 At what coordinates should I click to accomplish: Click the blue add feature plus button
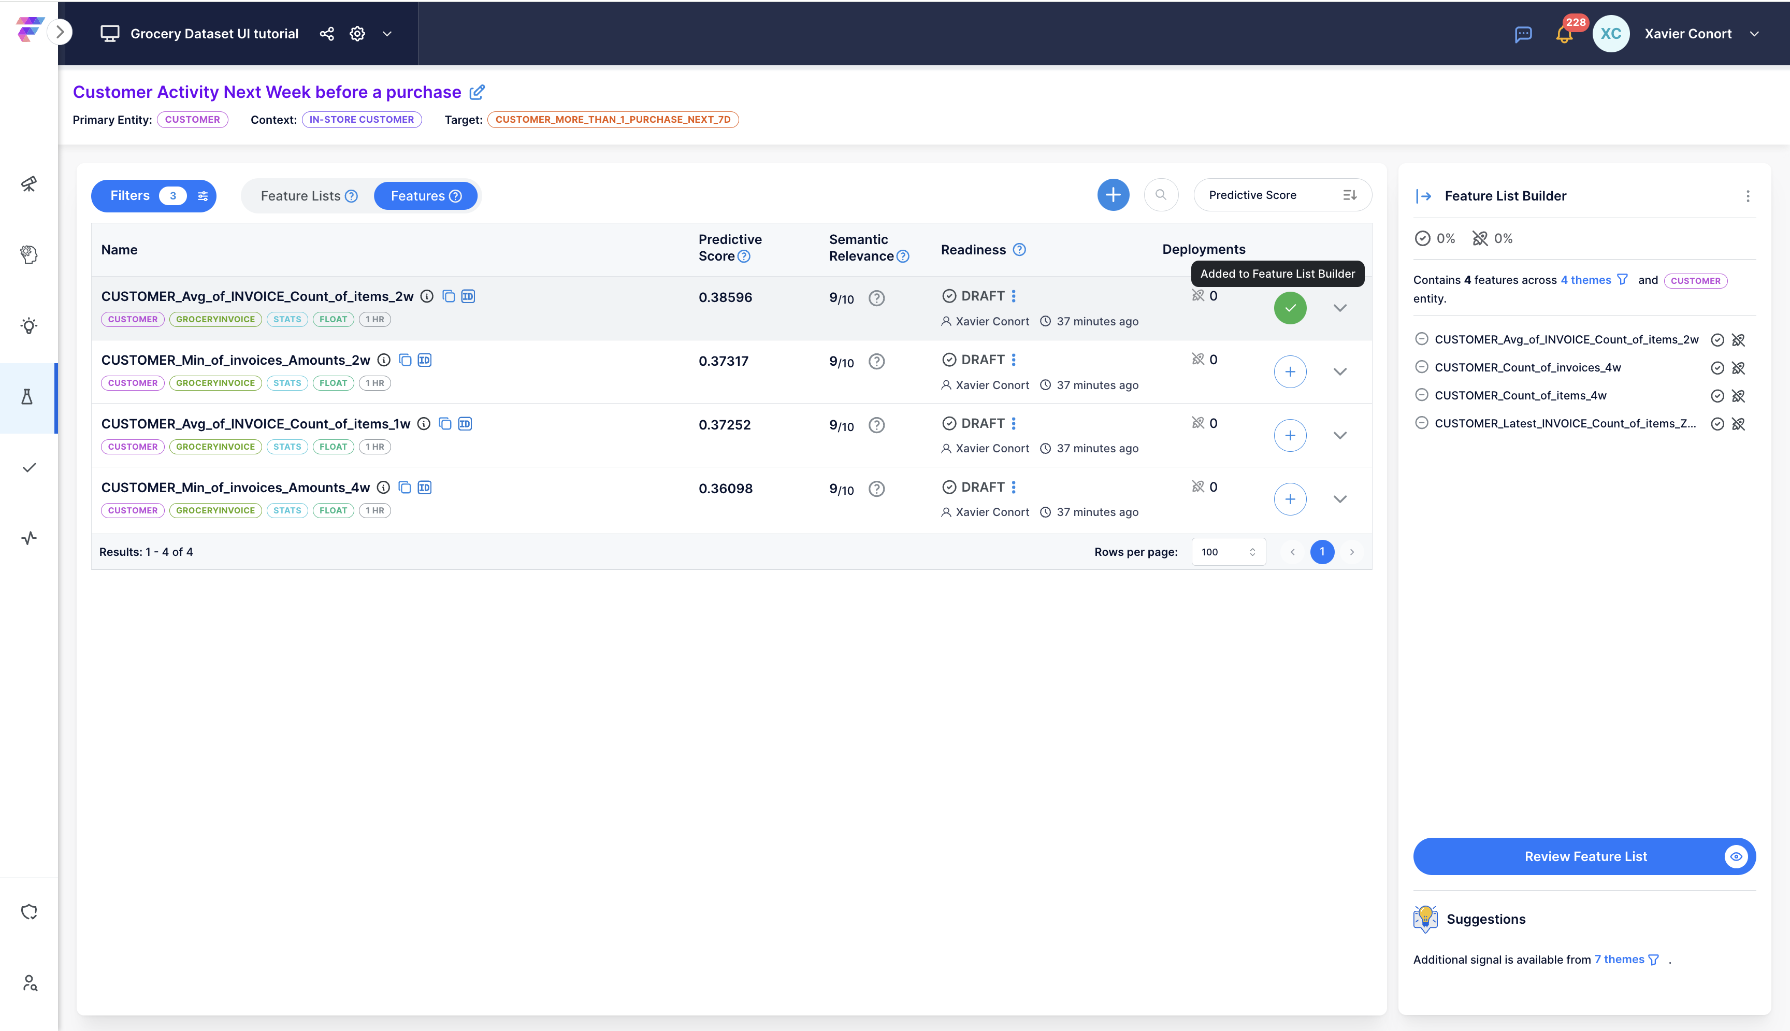coord(1114,195)
